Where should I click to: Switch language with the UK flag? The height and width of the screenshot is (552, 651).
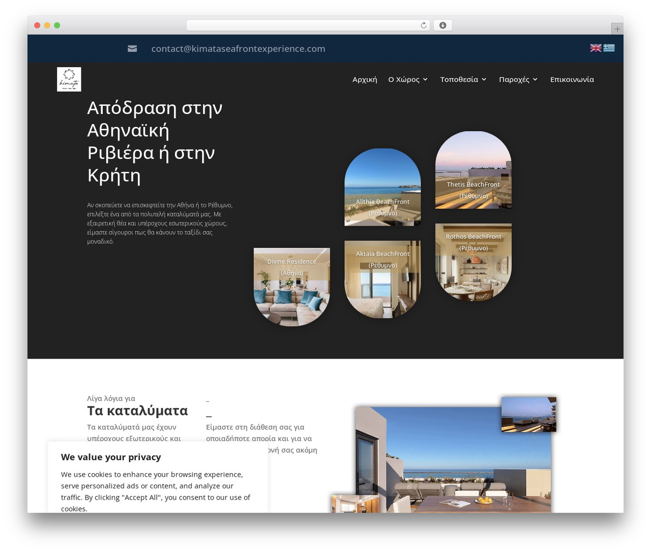click(x=596, y=48)
